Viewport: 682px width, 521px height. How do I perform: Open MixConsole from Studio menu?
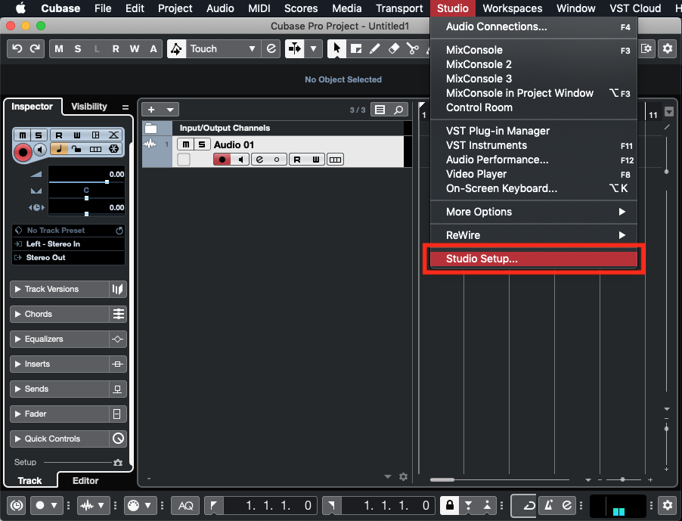[534, 50]
